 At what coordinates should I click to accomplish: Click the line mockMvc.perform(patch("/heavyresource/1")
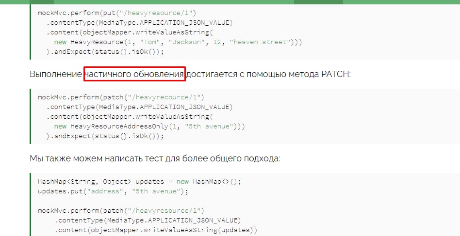[x=121, y=210]
